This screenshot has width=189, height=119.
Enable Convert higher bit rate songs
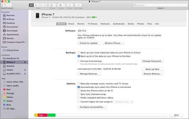pyautogui.click(x=79, y=102)
